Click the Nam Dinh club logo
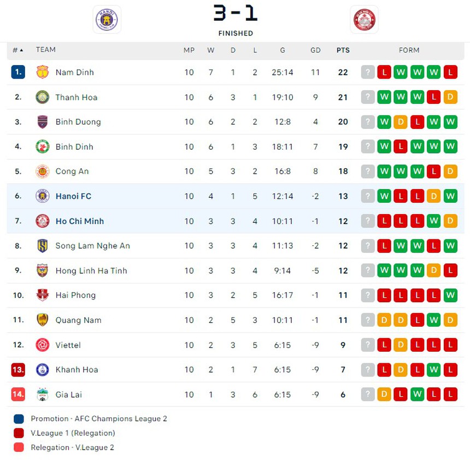Screen dimensions: 470x460 (x=42, y=72)
